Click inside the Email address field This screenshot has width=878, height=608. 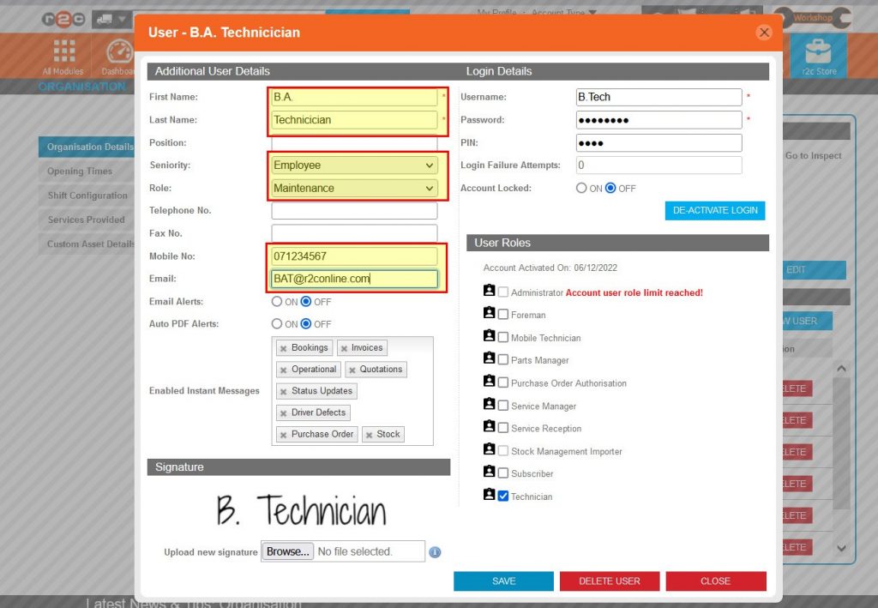click(x=355, y=279)
